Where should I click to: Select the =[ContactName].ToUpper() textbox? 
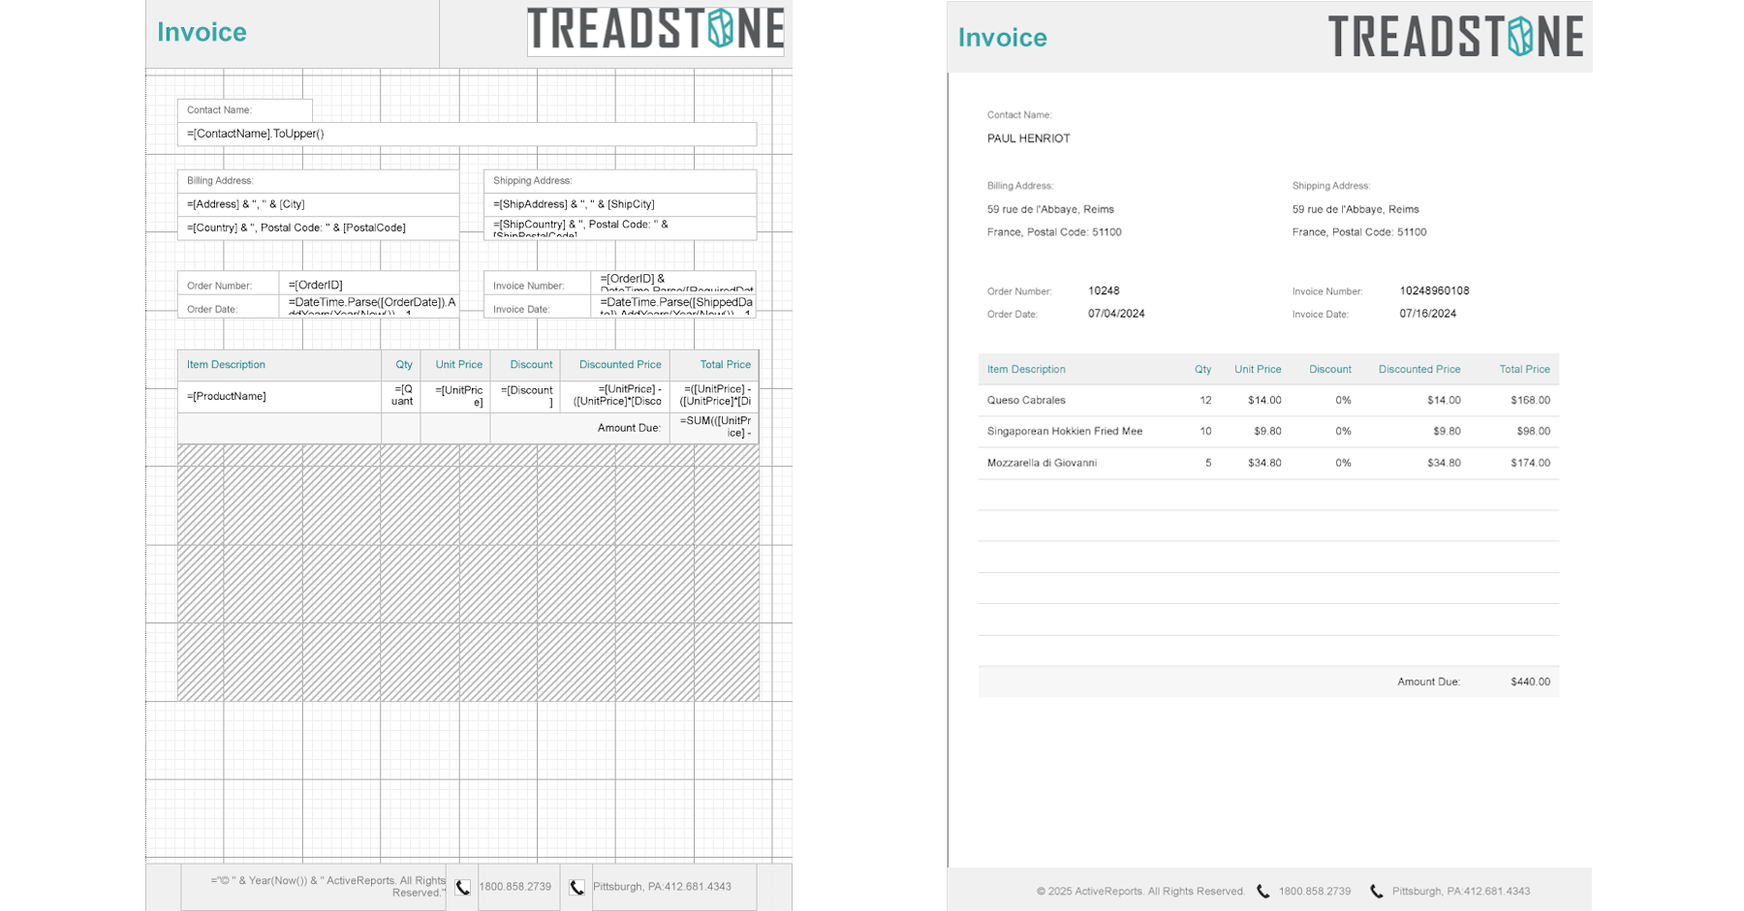(467, 134)
